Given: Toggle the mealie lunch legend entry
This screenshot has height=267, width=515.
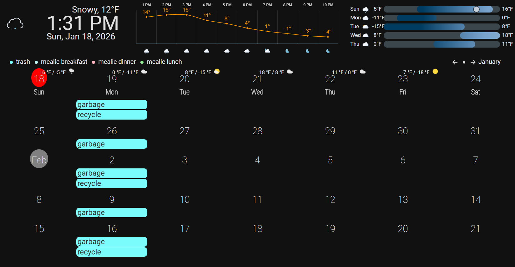Looking at the screenshot, I should (x=161, y=62).
